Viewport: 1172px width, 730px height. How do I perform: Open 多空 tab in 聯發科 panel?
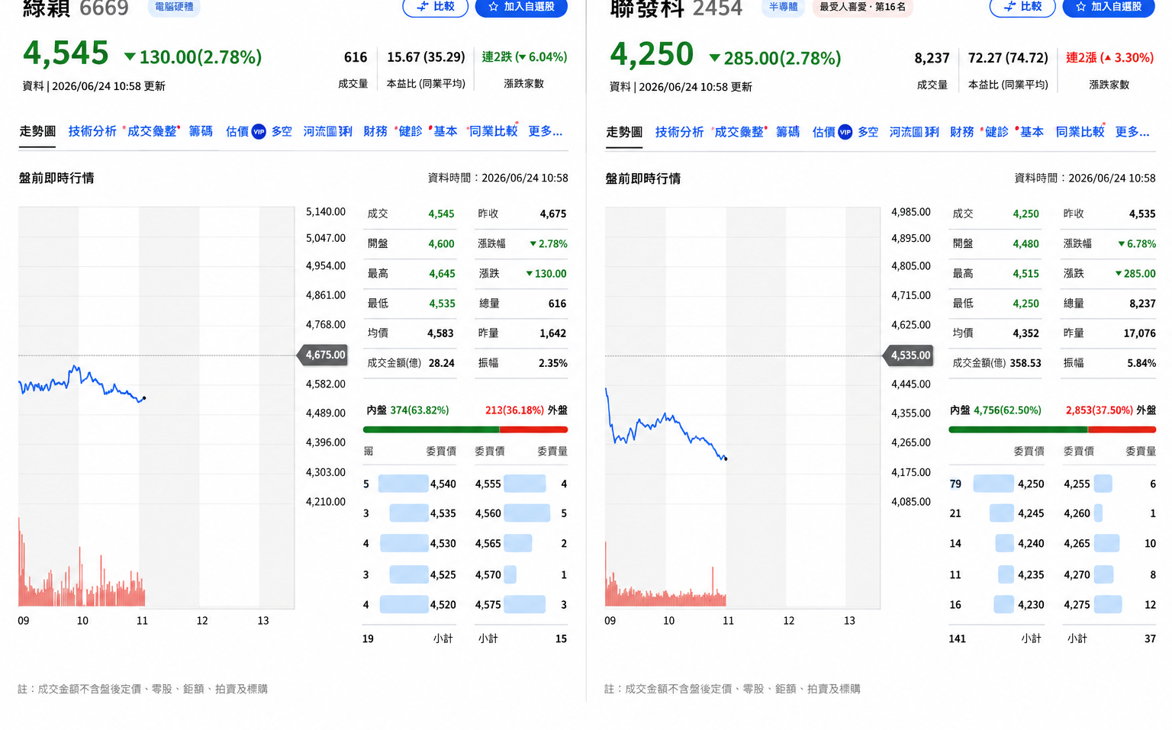868,132
